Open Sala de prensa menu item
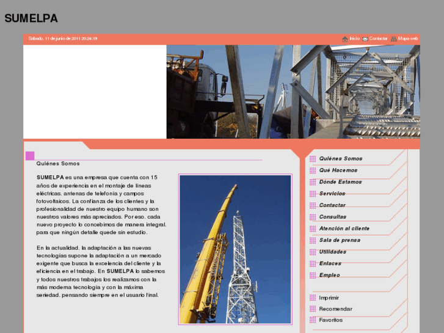The width and height of the screenshot is (444, 333). (x=340, y=240)
